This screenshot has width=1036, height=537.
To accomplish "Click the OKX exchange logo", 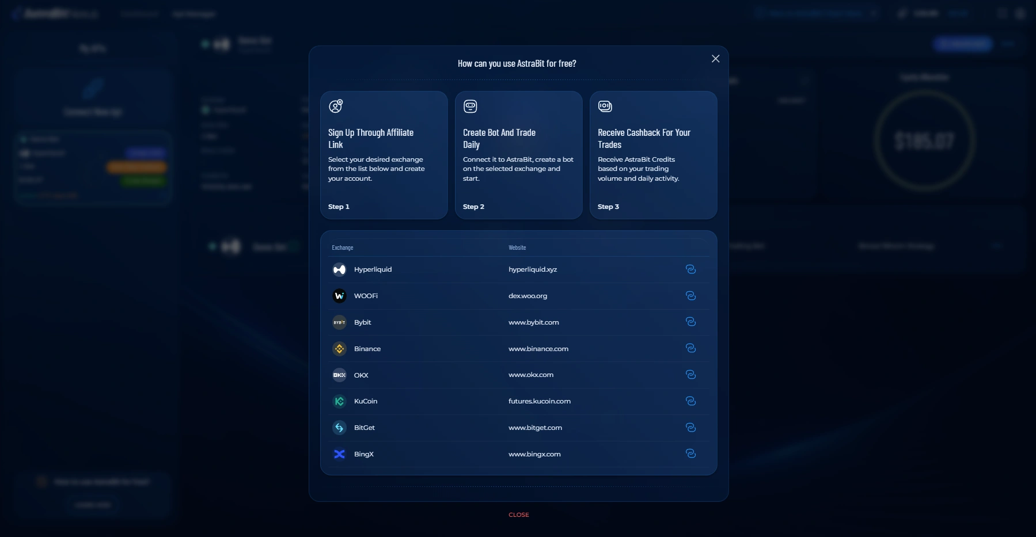I will 339,375.
